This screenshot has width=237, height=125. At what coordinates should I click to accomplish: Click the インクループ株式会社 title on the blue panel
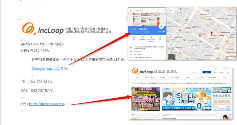(138, 29)
